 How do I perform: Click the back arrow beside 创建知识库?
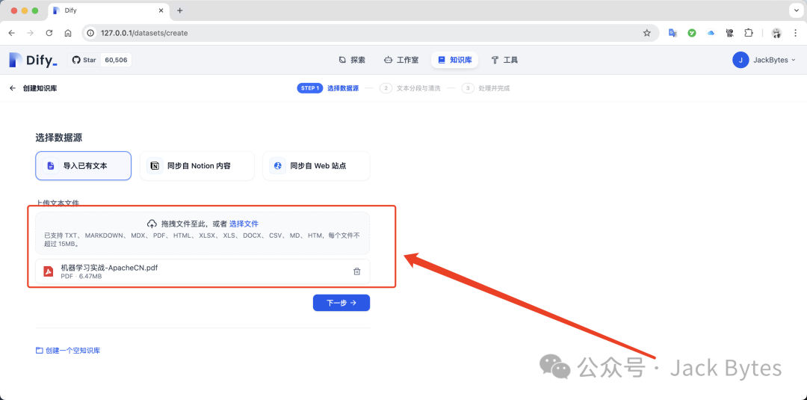(x=12, y=88)
